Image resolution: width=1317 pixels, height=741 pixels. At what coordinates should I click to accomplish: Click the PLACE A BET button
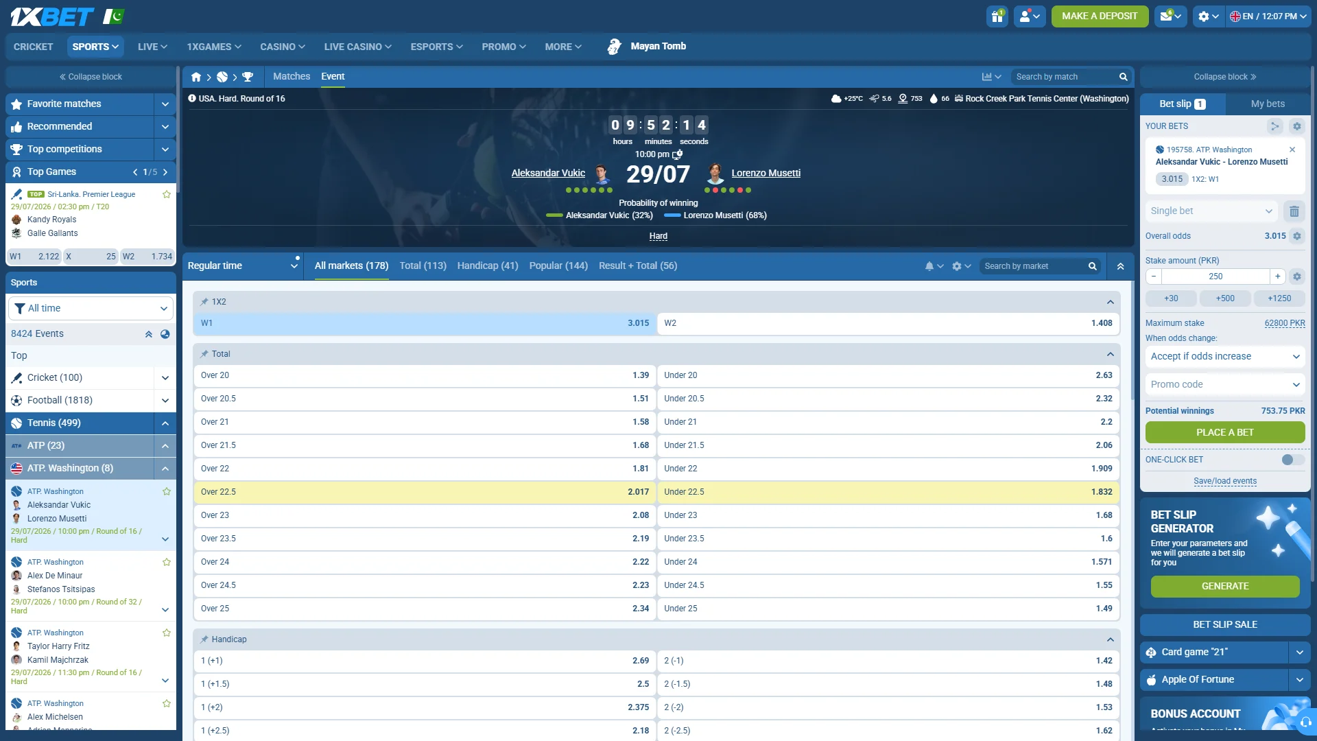tap(1225, 432)
